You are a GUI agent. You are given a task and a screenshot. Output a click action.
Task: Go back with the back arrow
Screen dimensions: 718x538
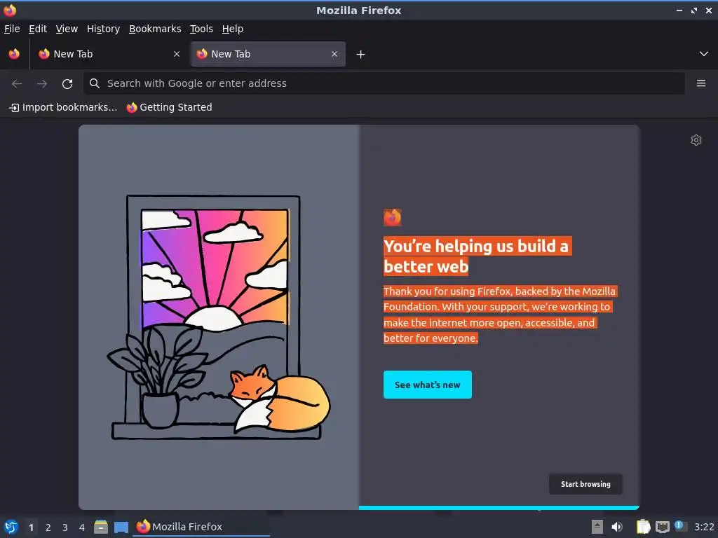17,84
